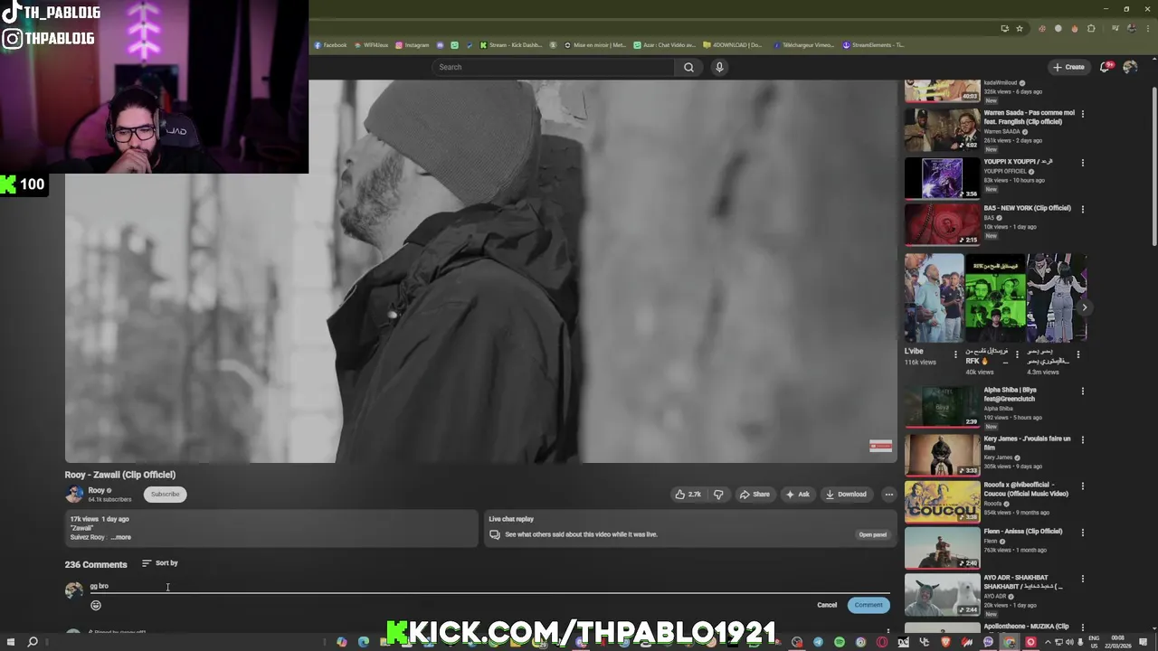The height and width of the screenshot is (651, 1158).
Task: Share the Rooy Zawali video
Action: [755, 495]
